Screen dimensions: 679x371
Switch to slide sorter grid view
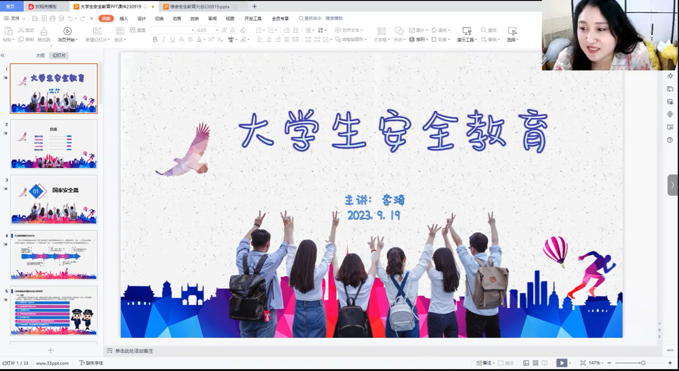pos(535,363)
